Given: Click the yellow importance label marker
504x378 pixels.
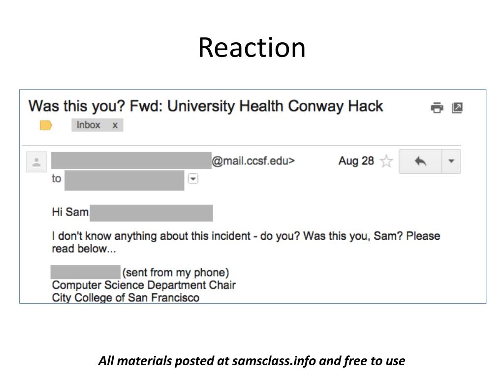Looking at the screenshot, I should [46, 125].
